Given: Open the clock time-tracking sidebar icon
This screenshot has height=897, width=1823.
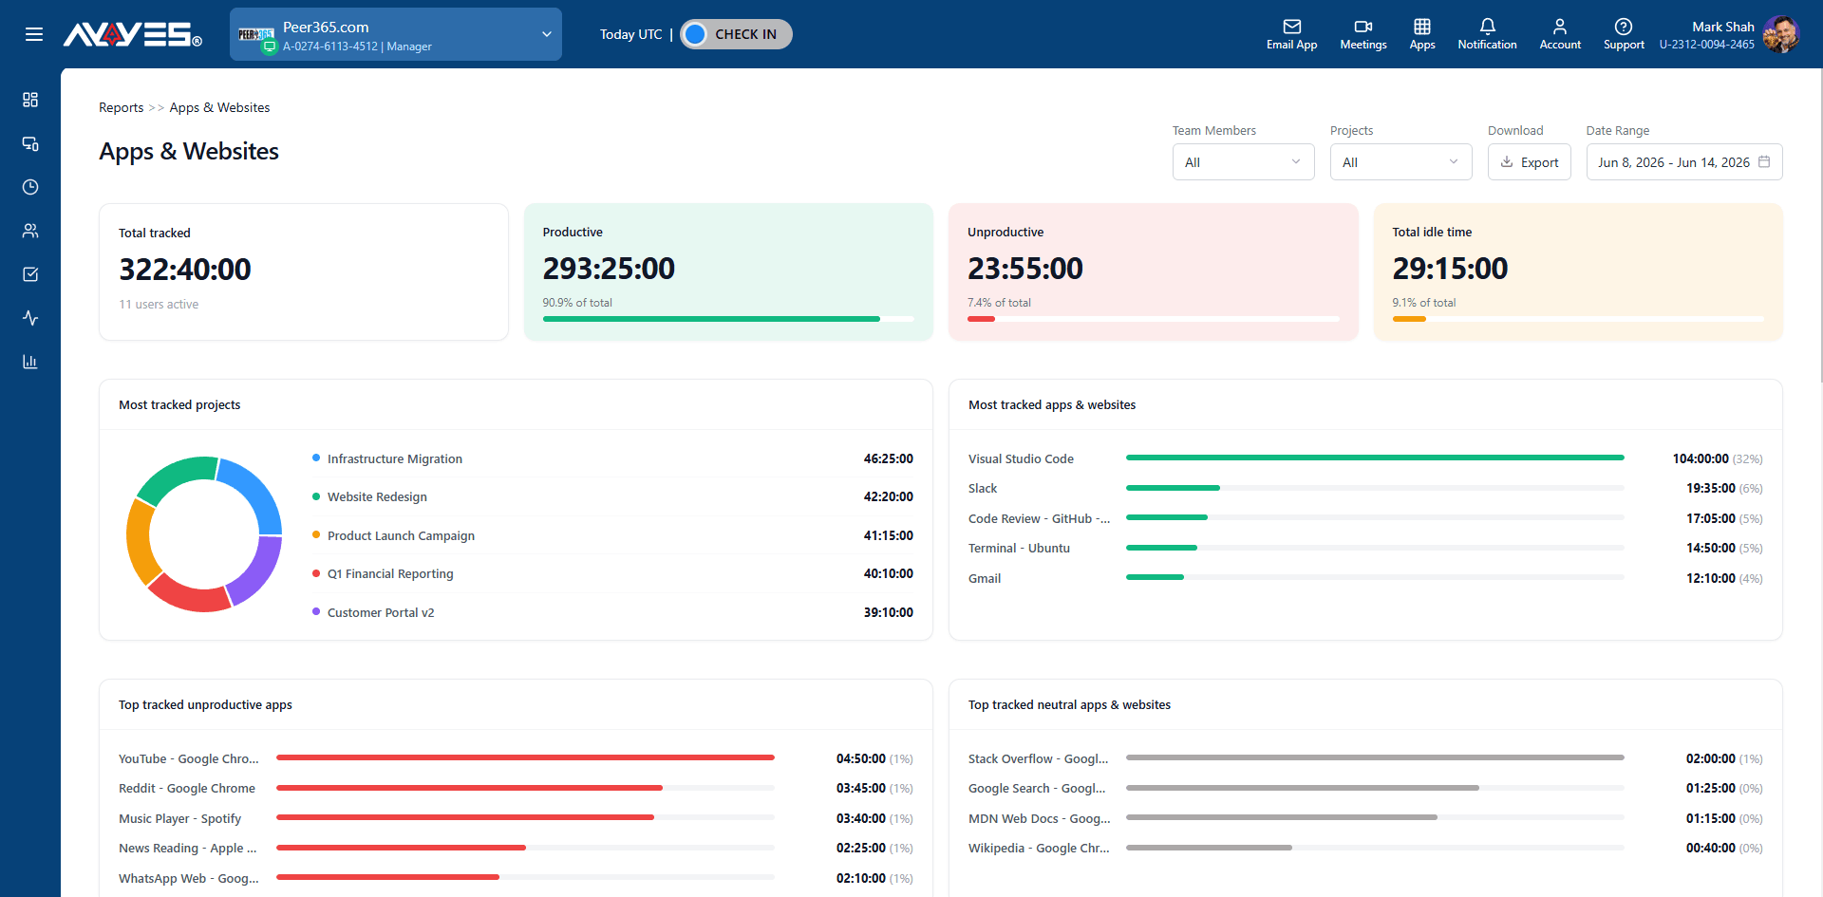Looking at the screenshot, I should [30, 187].
